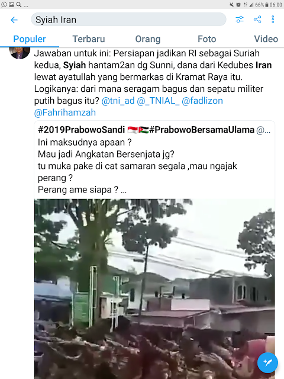Open search filter settings icon
The height and width of the screenshot is (379, 284).
coord(240,20)
